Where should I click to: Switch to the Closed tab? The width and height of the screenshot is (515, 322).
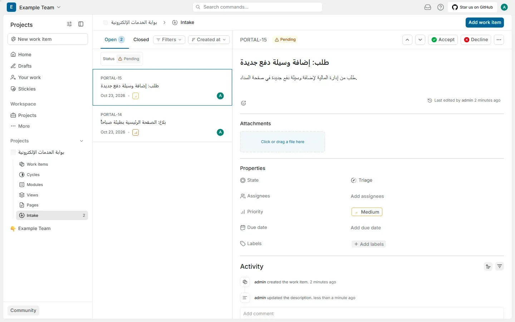(141, 40)
